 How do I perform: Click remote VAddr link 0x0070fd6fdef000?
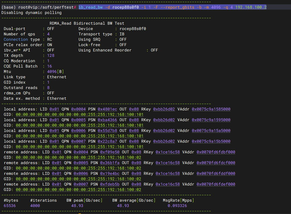[216, 185]
